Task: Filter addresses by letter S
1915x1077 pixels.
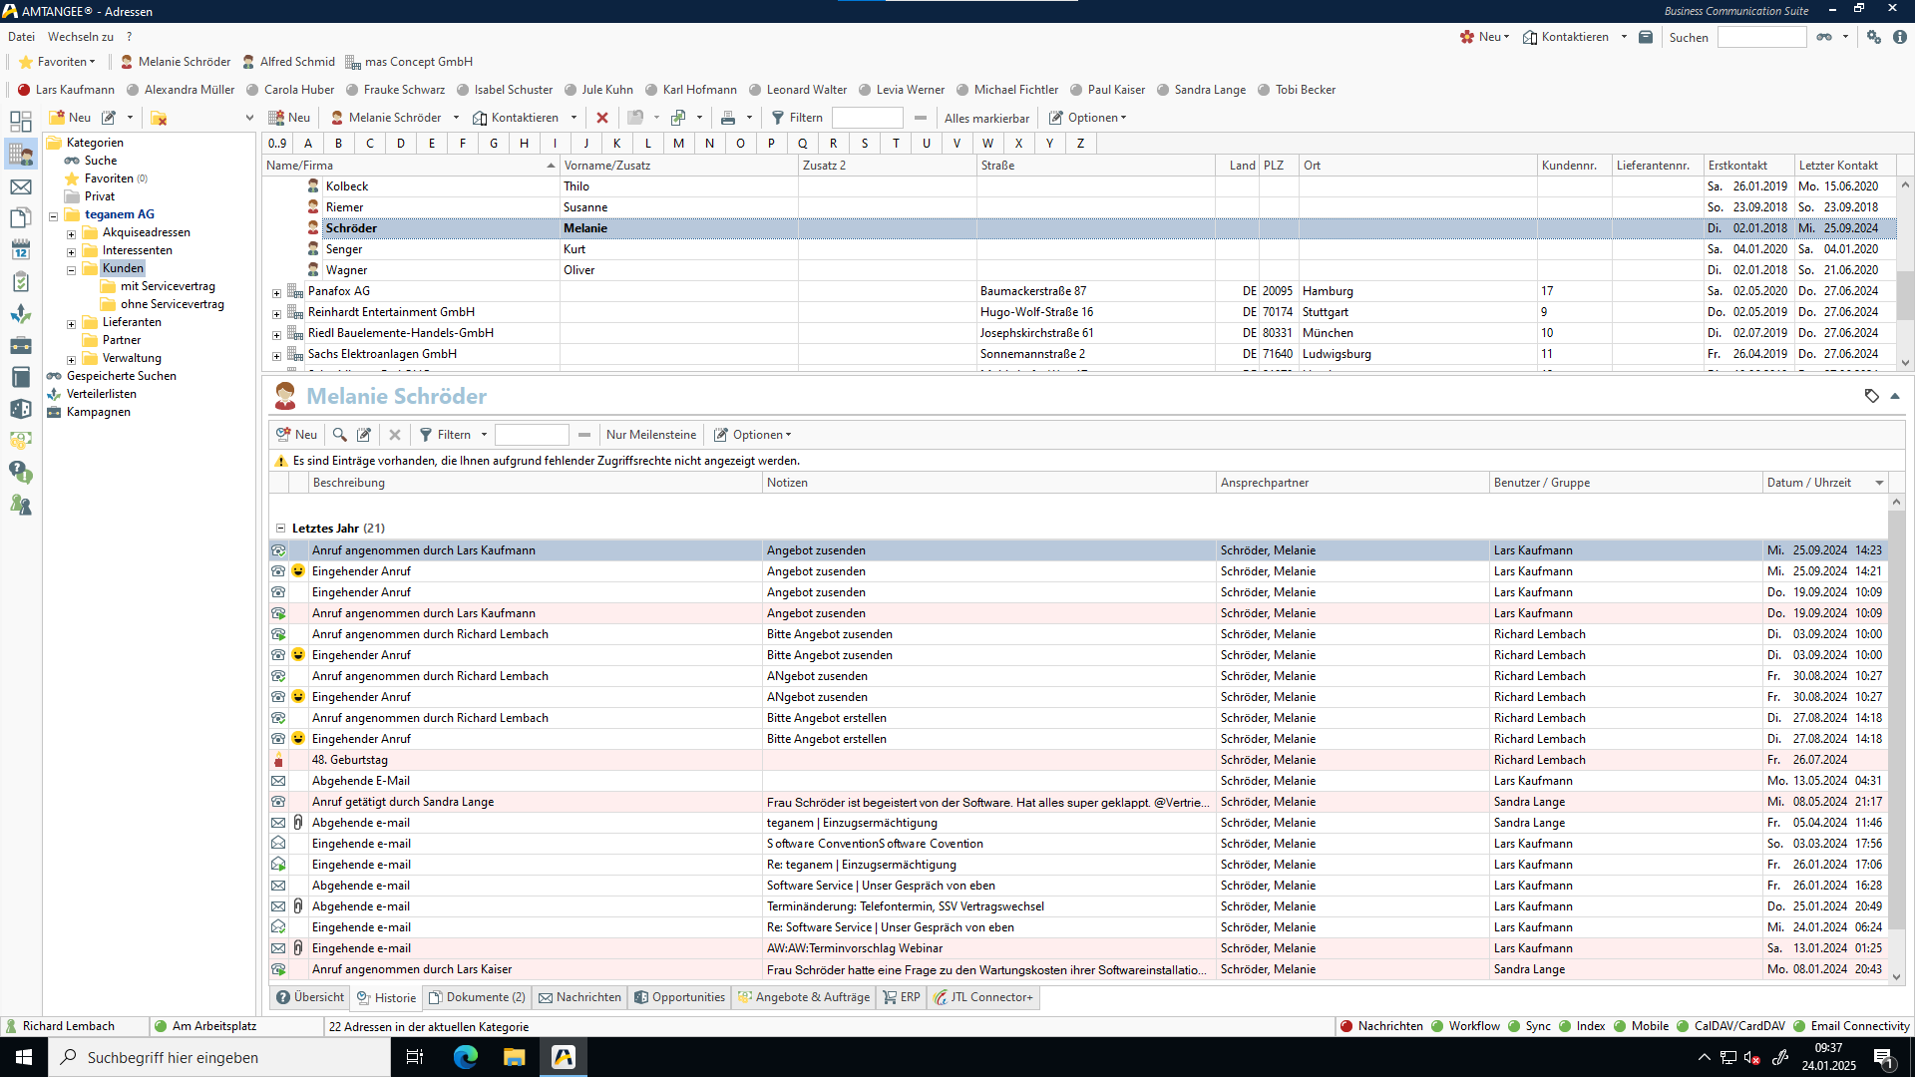Action: pos(864,143)
